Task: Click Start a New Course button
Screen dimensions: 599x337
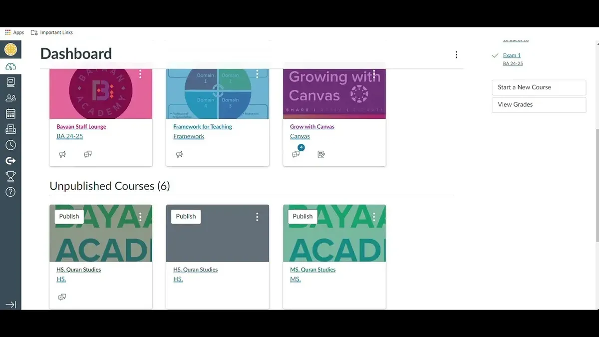Action: click(x=539, y=87)
